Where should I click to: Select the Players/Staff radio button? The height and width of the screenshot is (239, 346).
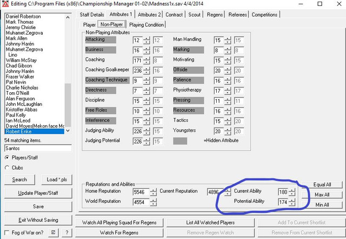point(7,158)
